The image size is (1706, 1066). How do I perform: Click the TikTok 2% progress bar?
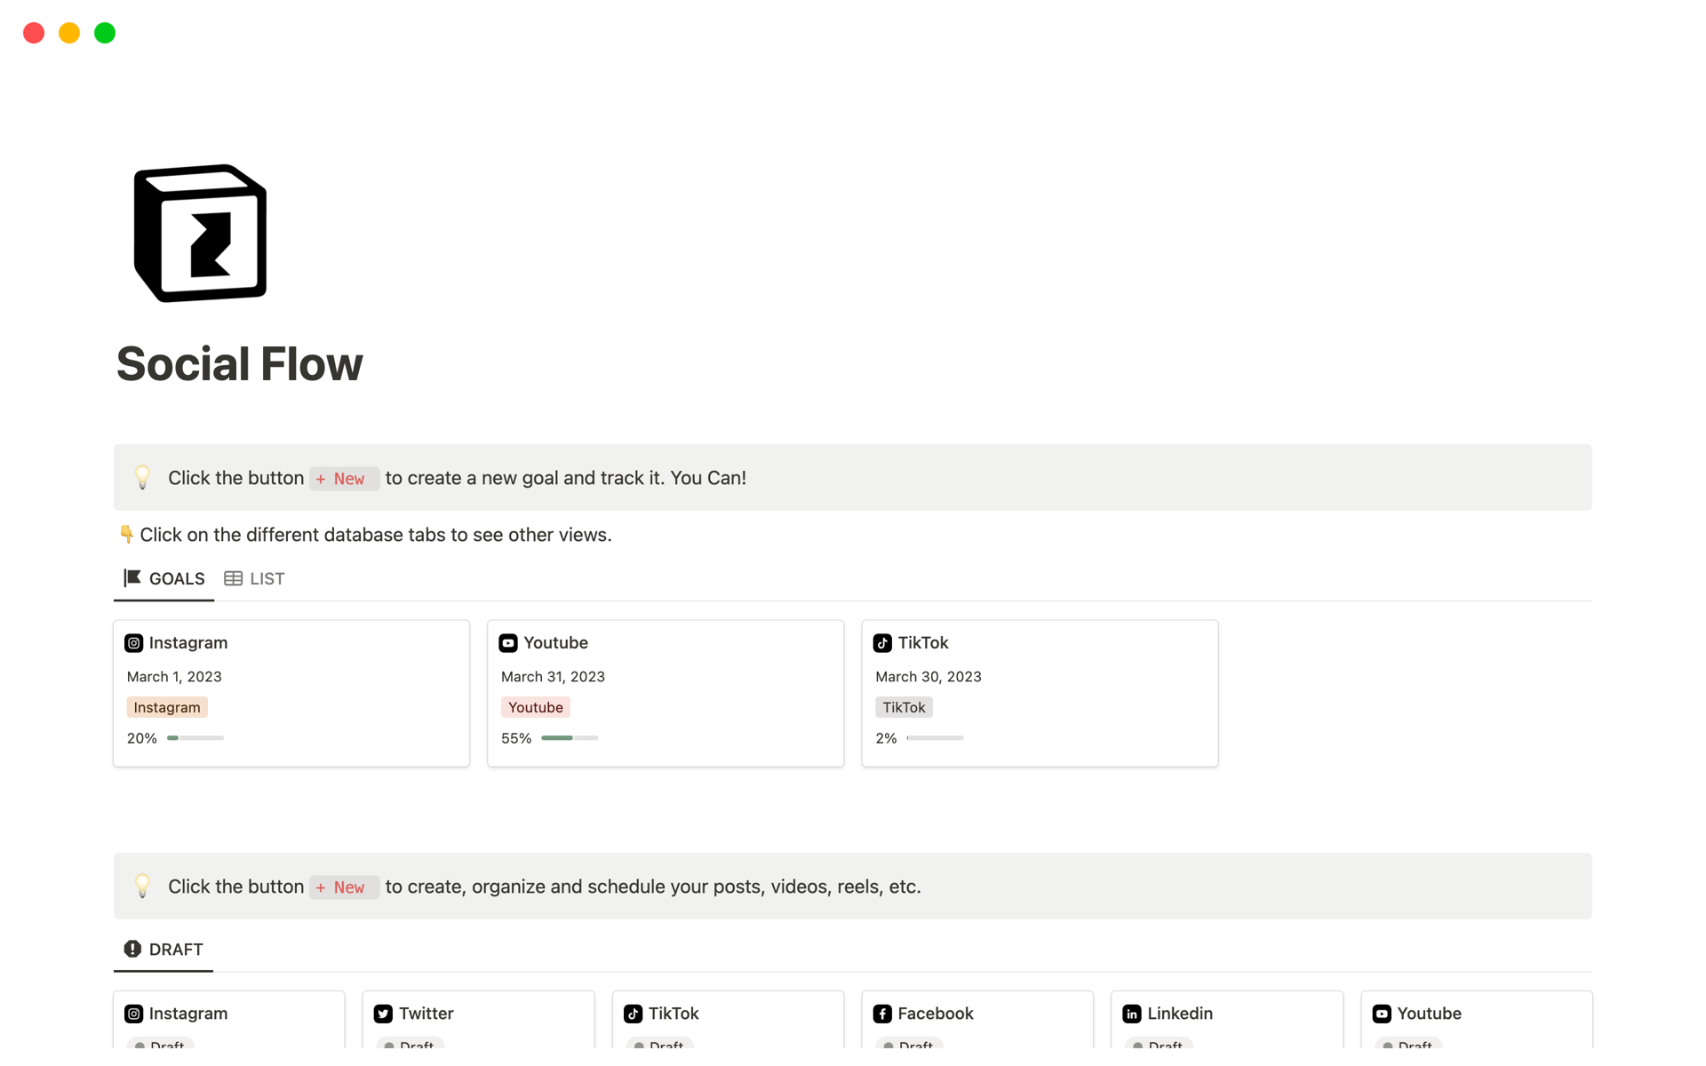[935, 738]
